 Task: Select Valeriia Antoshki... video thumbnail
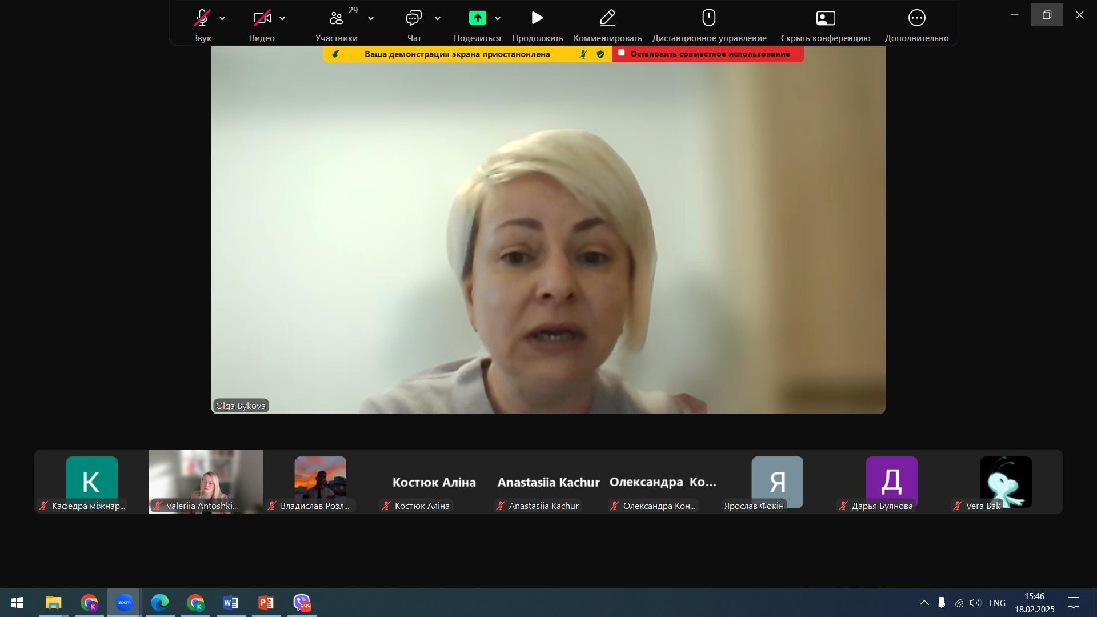206,482
